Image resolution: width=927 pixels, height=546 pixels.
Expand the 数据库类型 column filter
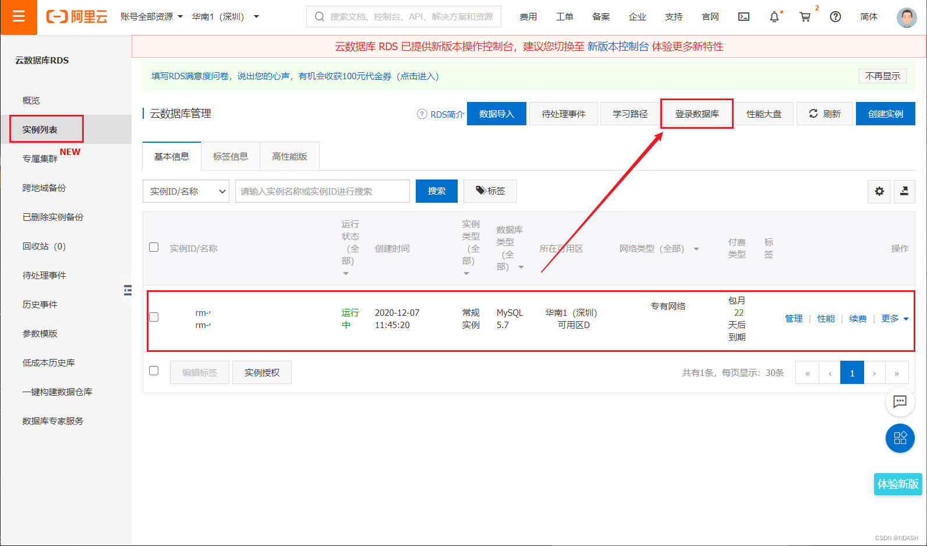point(521,267)
